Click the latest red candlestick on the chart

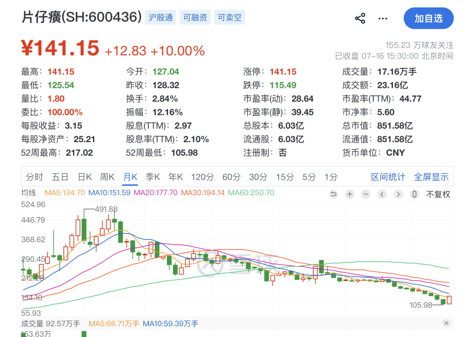pyautogui.click(x=449, y=300)
